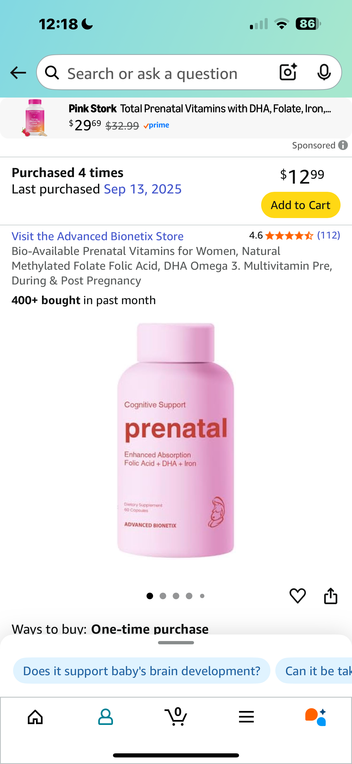This screenshot has height=764, width=352.
Task: Select the second image carousel dot
Action: 163,596
